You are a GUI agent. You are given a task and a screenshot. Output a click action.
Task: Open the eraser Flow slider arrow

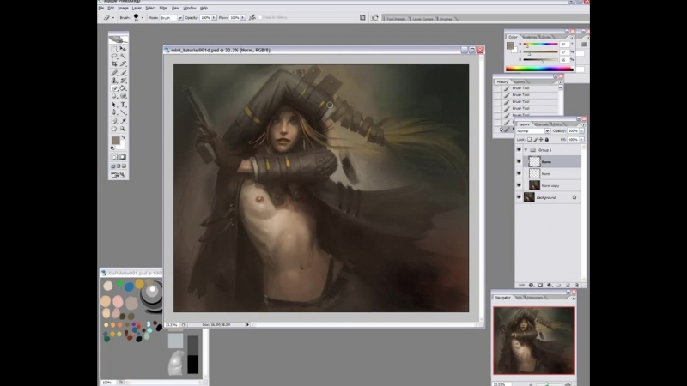(x=243, y=17)
